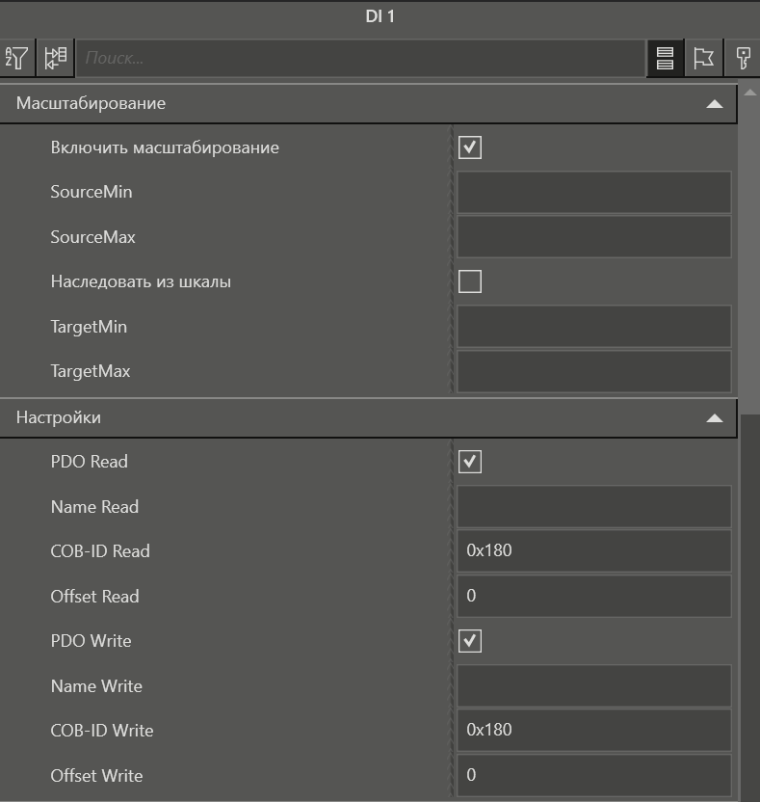Click the TargetMax value field
Viewport: 760px width, 802px height.
click(594, 371)
